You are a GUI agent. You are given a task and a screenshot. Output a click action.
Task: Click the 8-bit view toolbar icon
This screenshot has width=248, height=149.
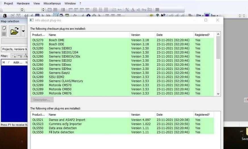pos(70,10)
